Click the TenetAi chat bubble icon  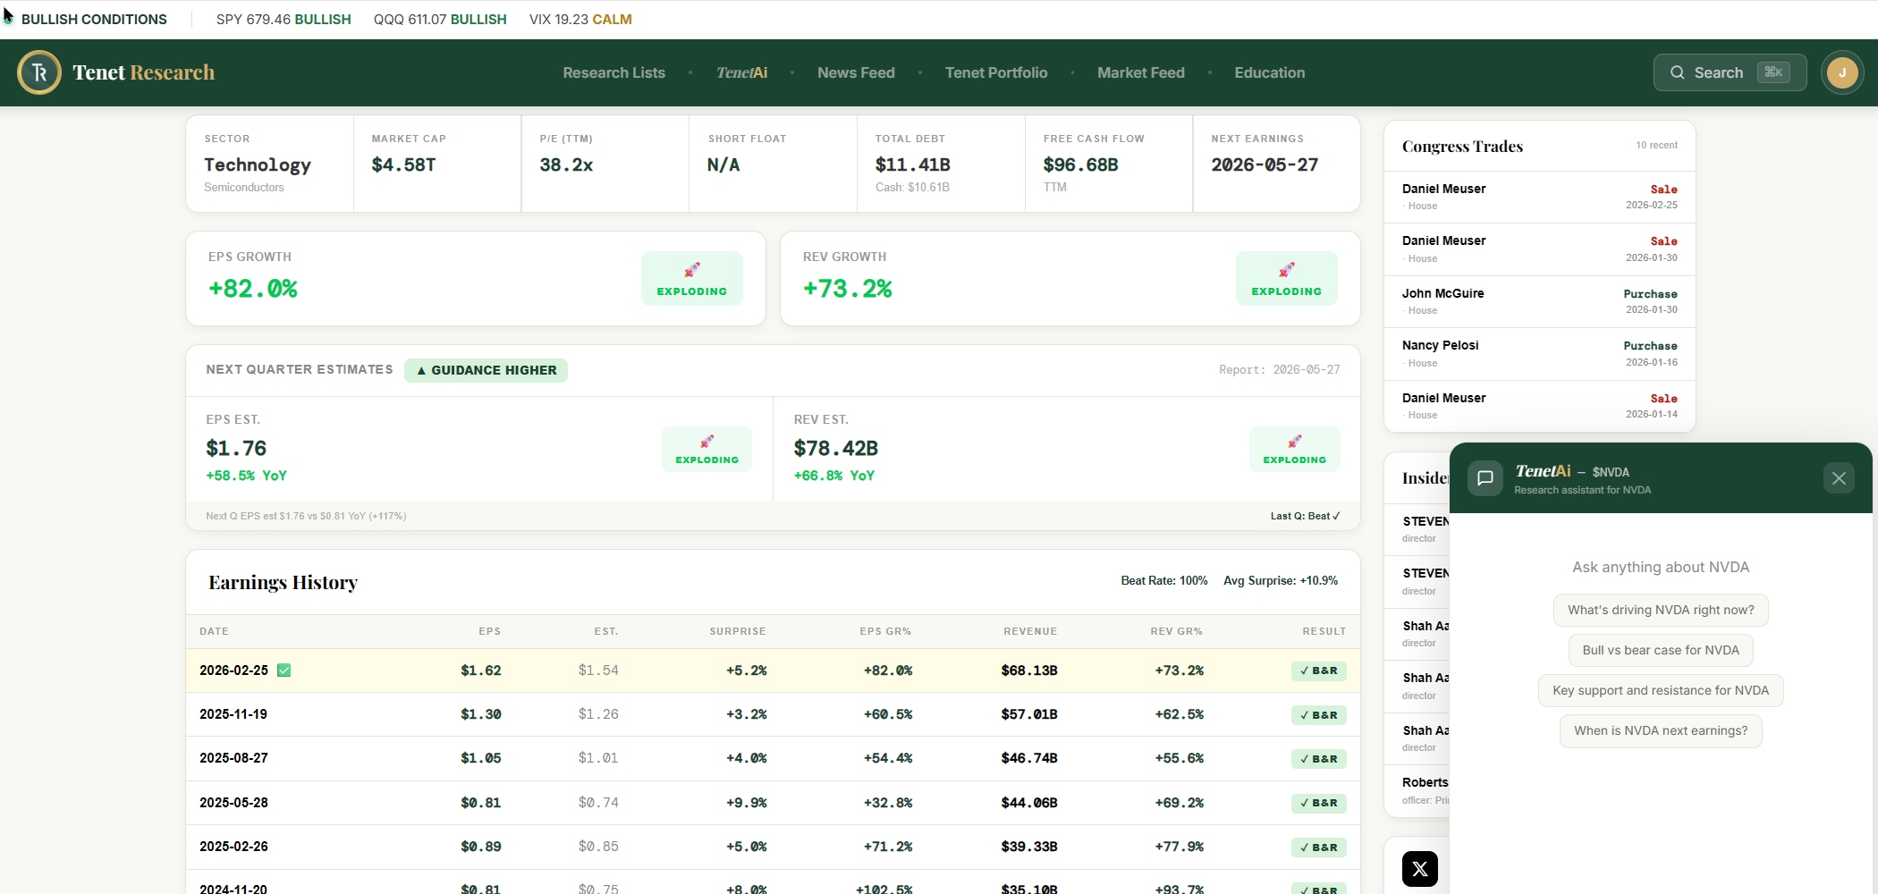point(1485,478)
